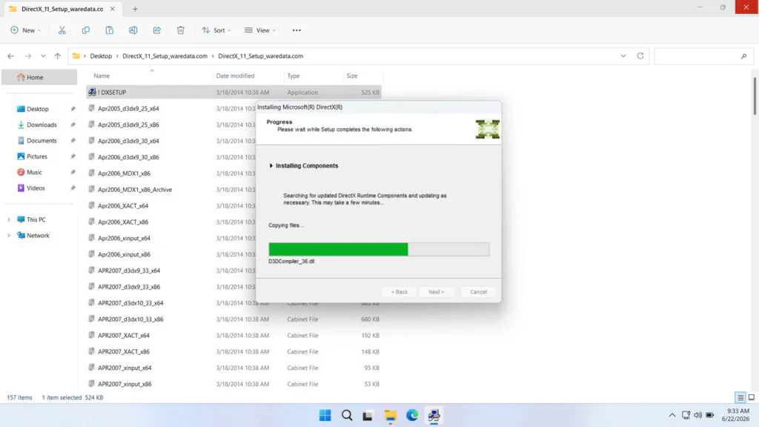
Task: Go forward with the right arrow
Action: click(28, 56)
